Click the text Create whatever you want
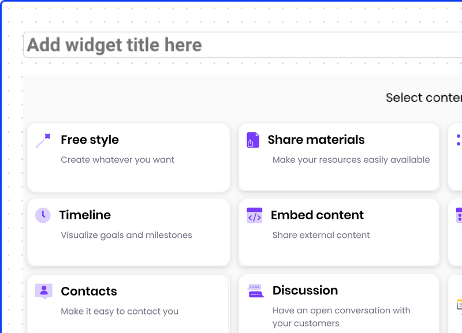 117,159
